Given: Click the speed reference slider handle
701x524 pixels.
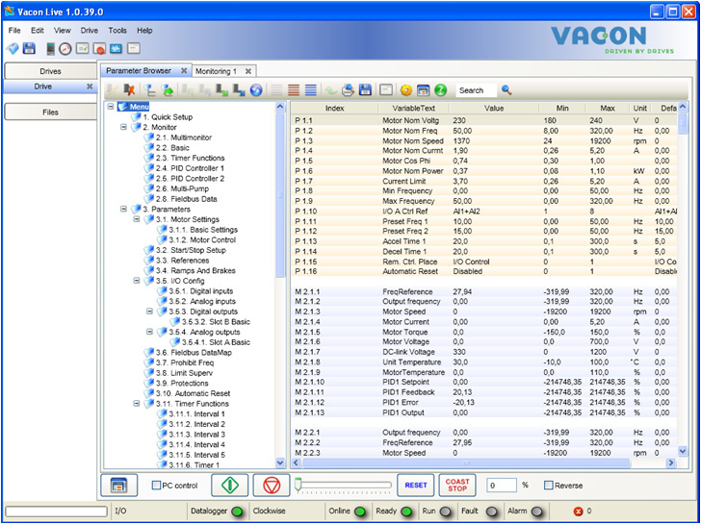Looking at the screenshot, I should [x=299, y=485].
